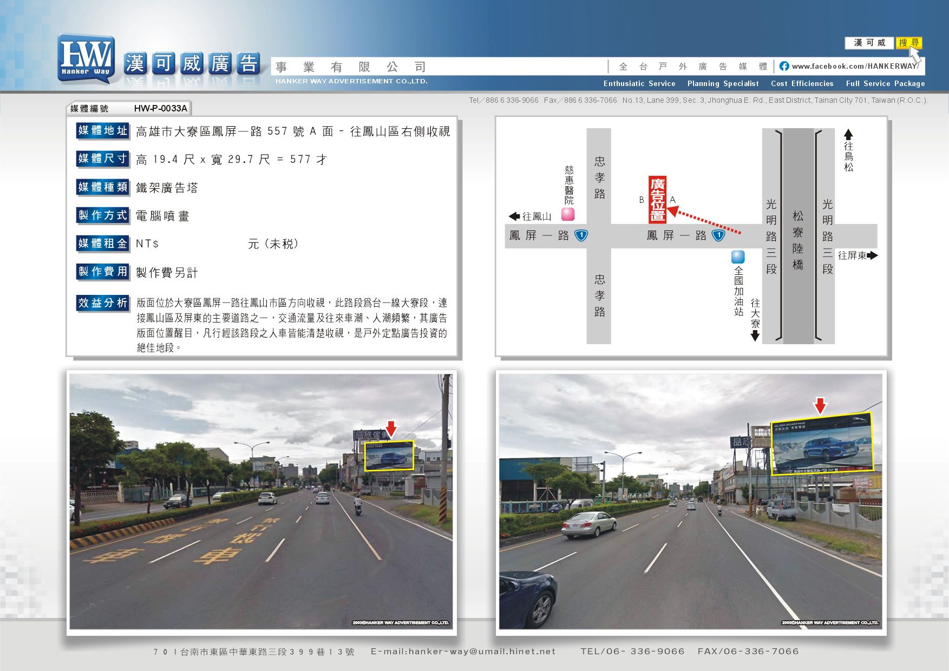This screenshot has height=671, width=949.
Task: Click the Planning Specialist text
Action: click(x=723, y=83)
